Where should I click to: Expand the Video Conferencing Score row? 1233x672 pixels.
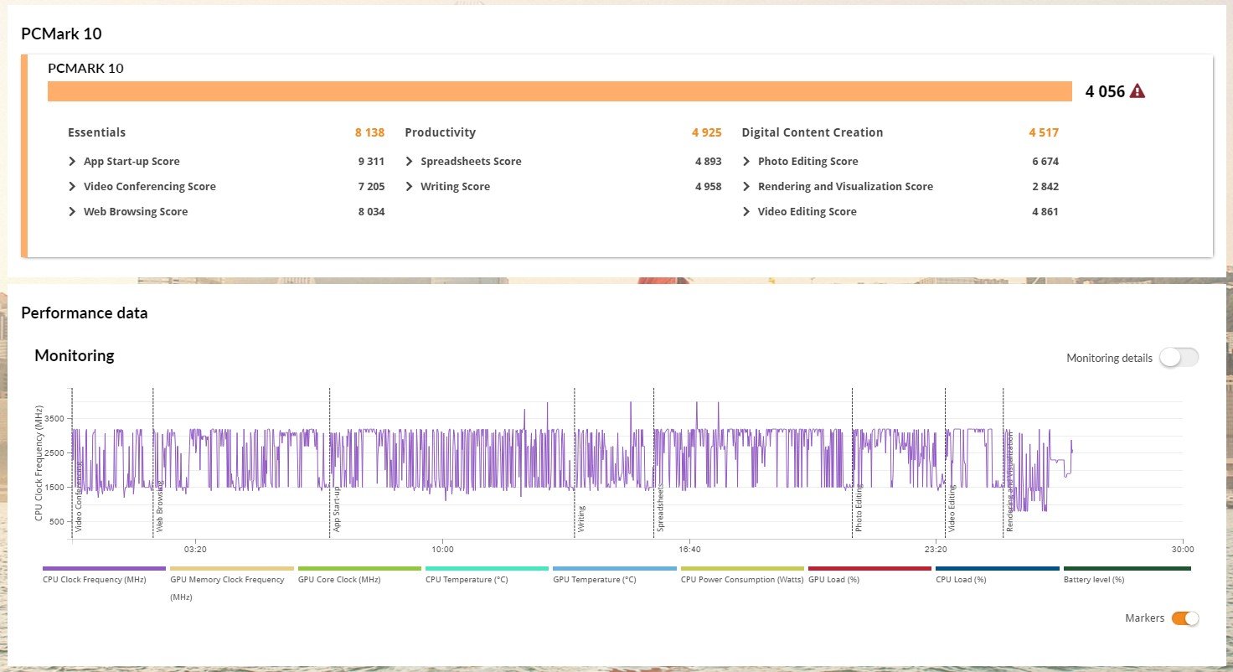(x=73, y=187)
